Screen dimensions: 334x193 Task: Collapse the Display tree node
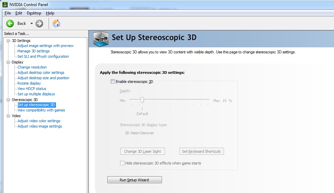coord(8,62)
